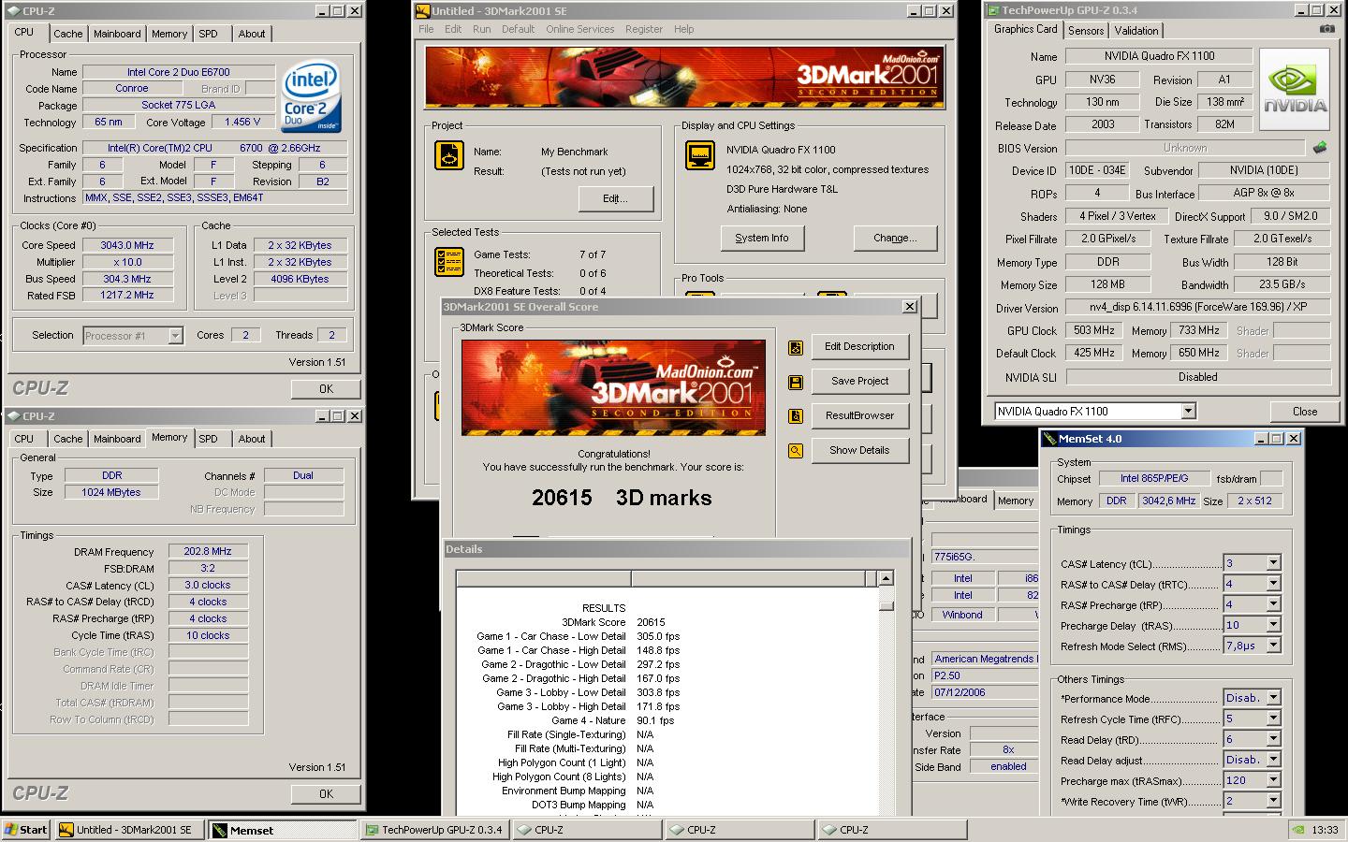Viewport: 1348px width, 842px height.
Task: Open Precharge max (tRASmax) dropdown
Action: click(1273, 780)
